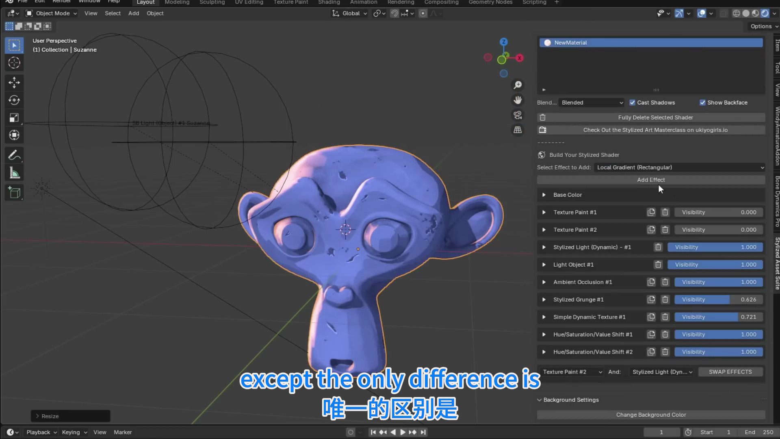Enable Cast Shadows checkbox
This screenshot has height=439, width=780.
click(x=632, y=102)
